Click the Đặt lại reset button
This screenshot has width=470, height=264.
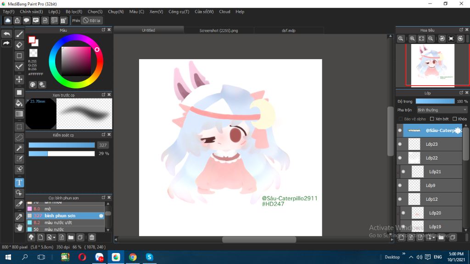[x=92, y=21]
